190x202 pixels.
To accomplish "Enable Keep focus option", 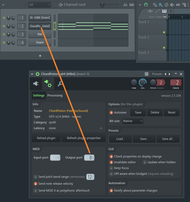I will click(111, 168).
